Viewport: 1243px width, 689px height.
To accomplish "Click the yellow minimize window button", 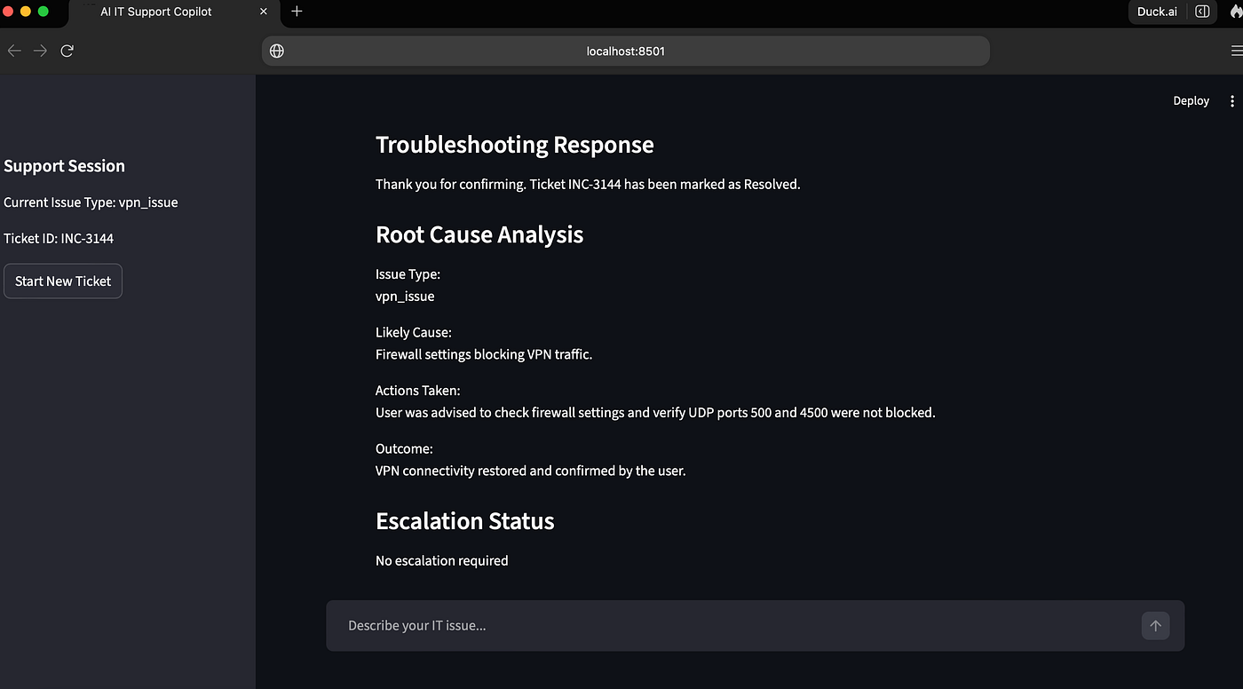I will 25,12.
